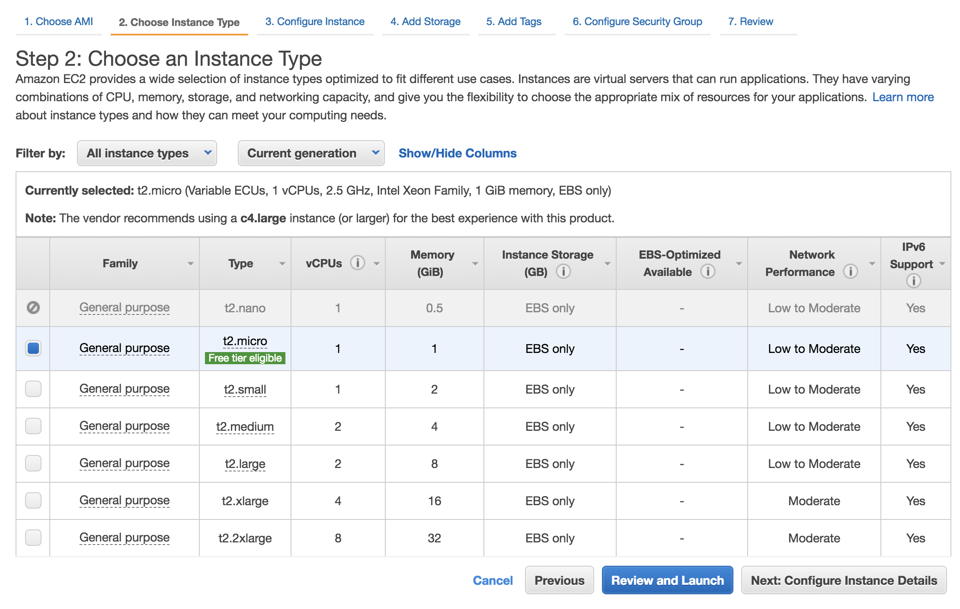This screenshot has width=960, height=609.
Task: Click Moderate network value in t2.xlarge row
Action: coord(814,501)
